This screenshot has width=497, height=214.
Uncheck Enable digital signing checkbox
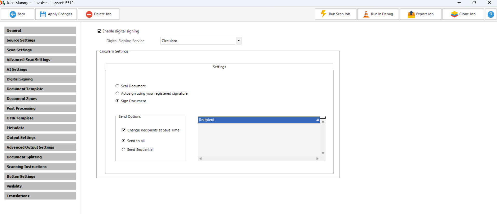99,31
